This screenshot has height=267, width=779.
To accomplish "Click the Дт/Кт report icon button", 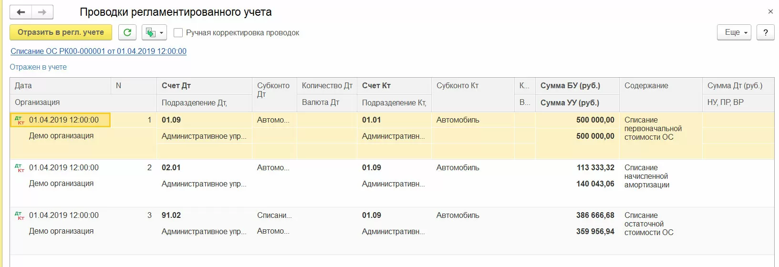I will 150,32.
